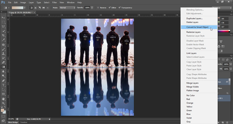Screen dimensions: 233x124
Task: Select the Hand tool
Action: [x=3, y=99]
